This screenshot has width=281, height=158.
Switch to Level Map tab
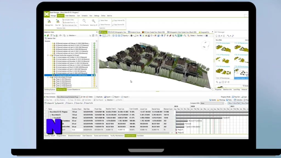(237, 90)
